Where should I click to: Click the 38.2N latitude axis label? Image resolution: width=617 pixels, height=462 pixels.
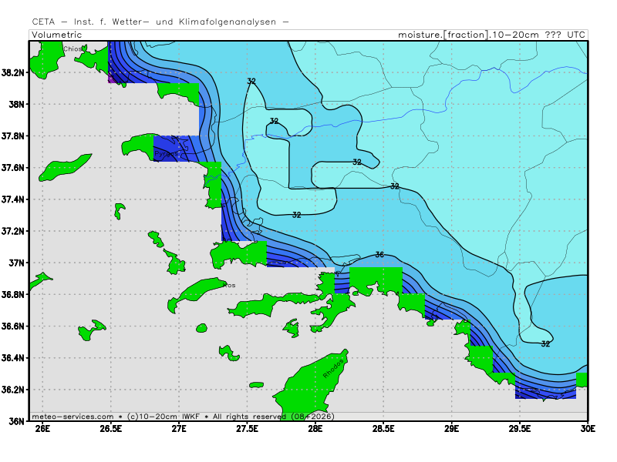[15, 72]
